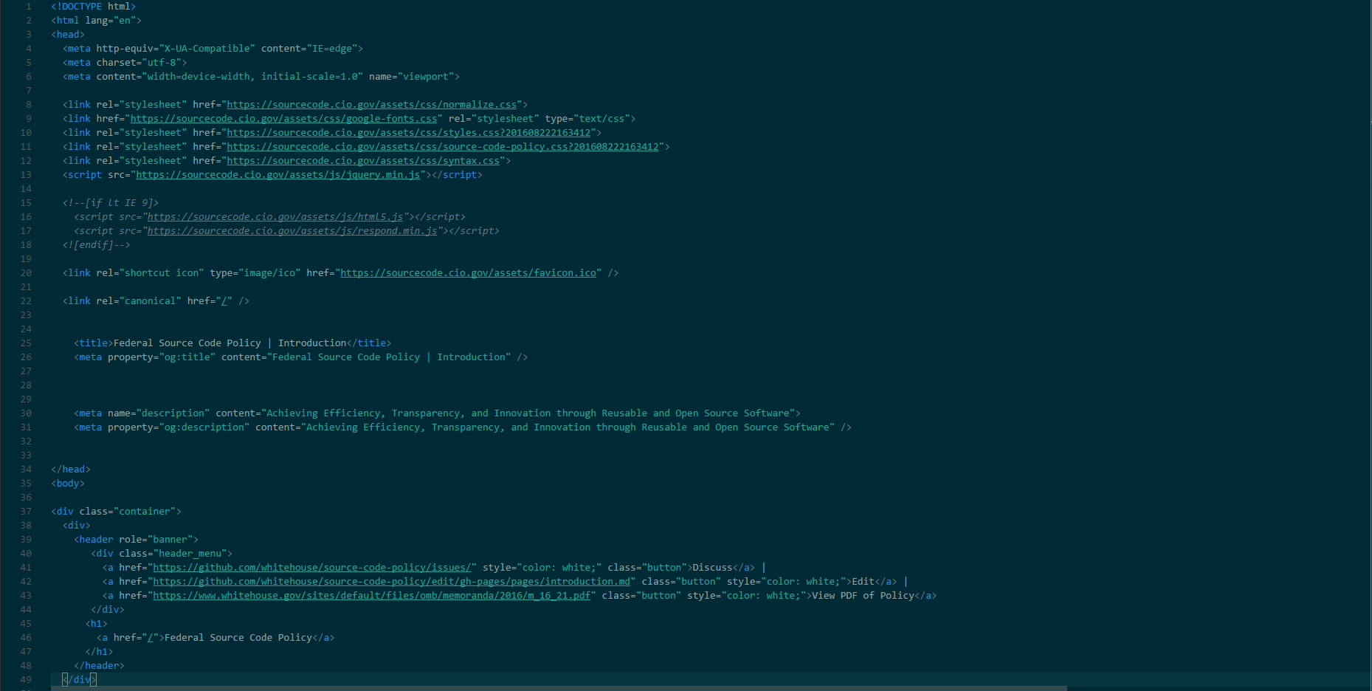
Task: Click the <!DOCTYPE html> declaration
Action: point(94,7)
